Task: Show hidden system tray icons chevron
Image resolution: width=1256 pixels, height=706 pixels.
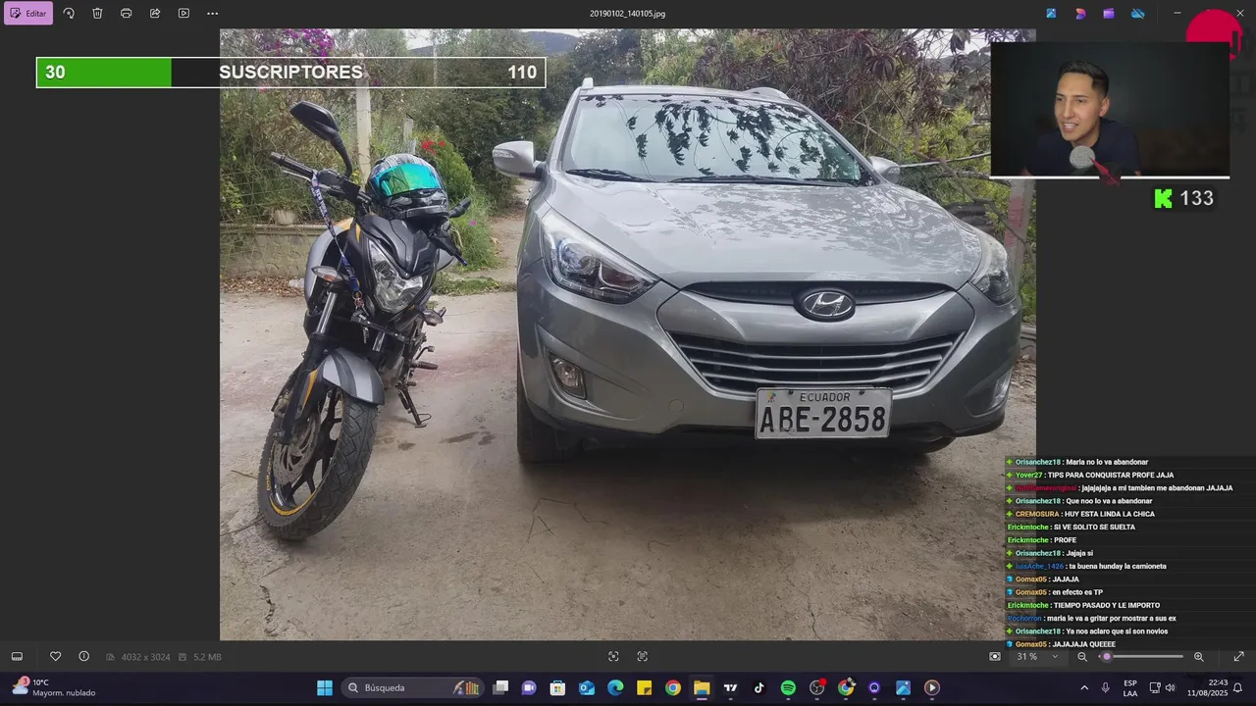Action: pos(1084,688)
